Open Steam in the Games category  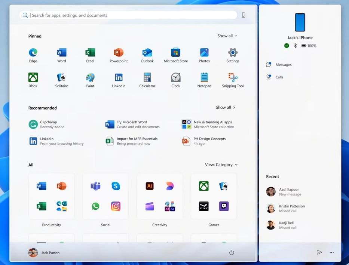(203, 206)
